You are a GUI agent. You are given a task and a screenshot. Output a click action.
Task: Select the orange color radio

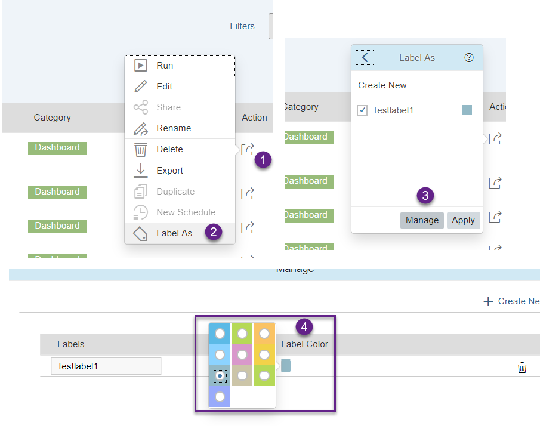[264, 334]
